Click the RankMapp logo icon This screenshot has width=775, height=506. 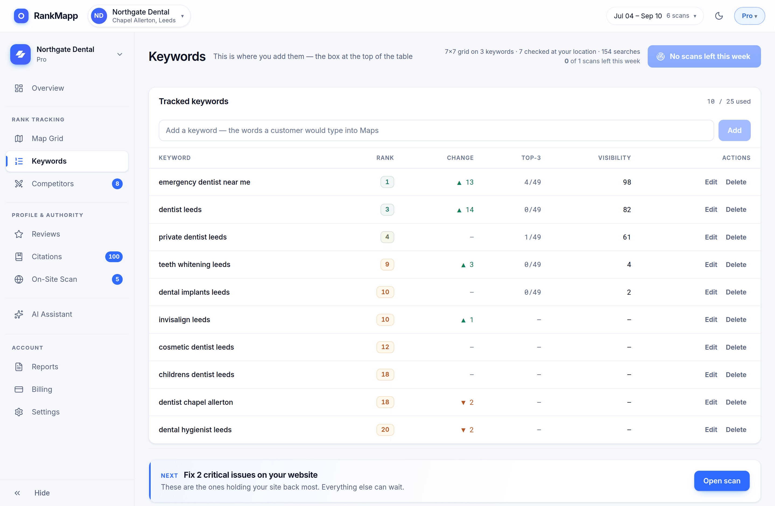pyautogui.click(x=21, y=16)
